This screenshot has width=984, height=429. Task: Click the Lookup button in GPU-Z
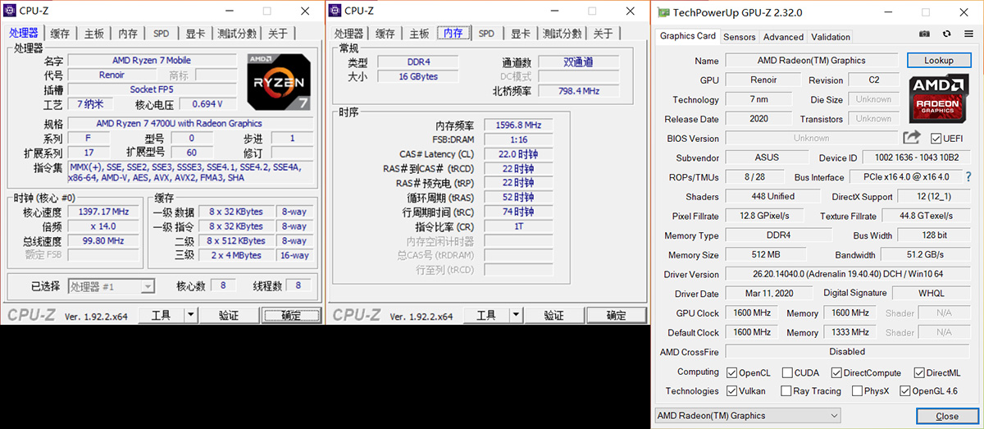coord(938,60)
